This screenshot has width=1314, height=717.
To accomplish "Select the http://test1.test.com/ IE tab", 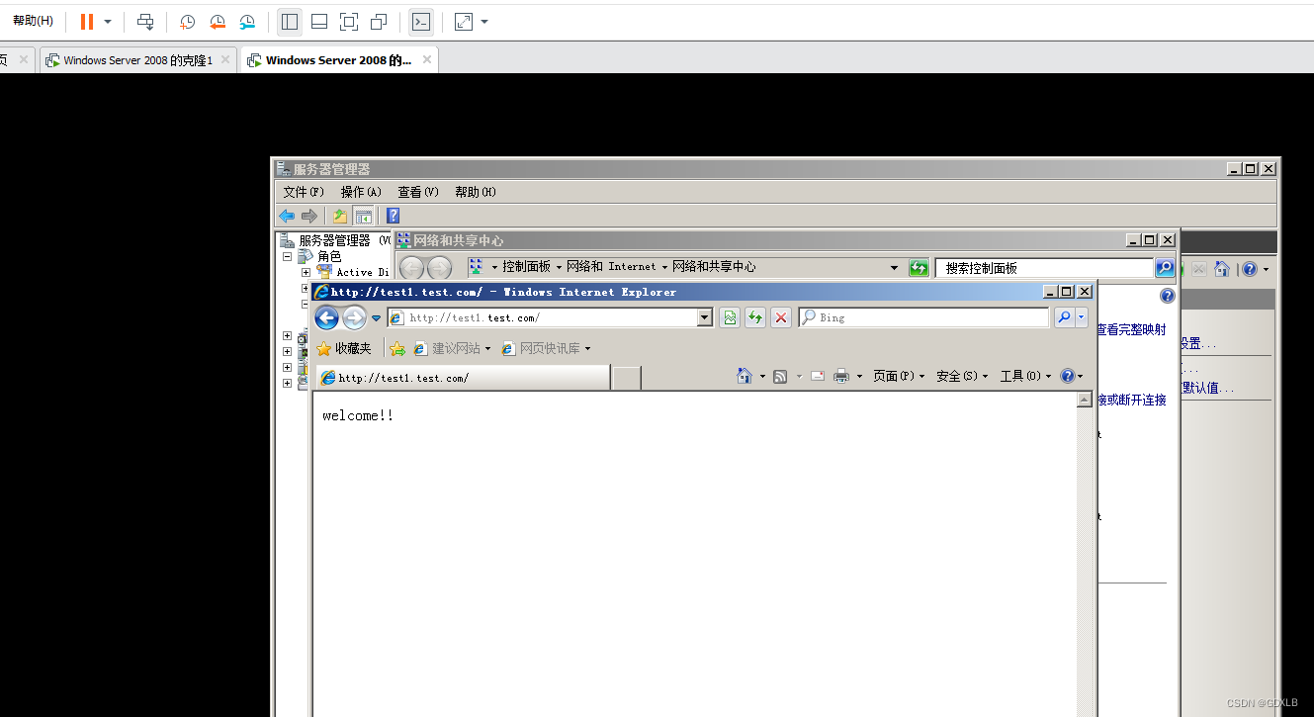I will [463, 378].
